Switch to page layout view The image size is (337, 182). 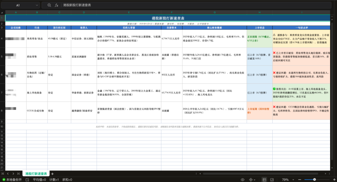click(x=272, y=180)
